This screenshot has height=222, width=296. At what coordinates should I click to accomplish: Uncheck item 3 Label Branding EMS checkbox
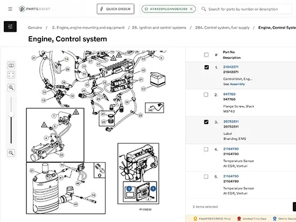206,122
